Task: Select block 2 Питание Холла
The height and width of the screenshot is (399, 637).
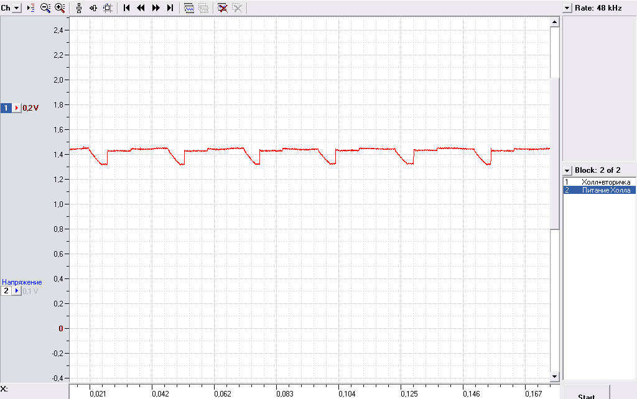Action: 599,190
